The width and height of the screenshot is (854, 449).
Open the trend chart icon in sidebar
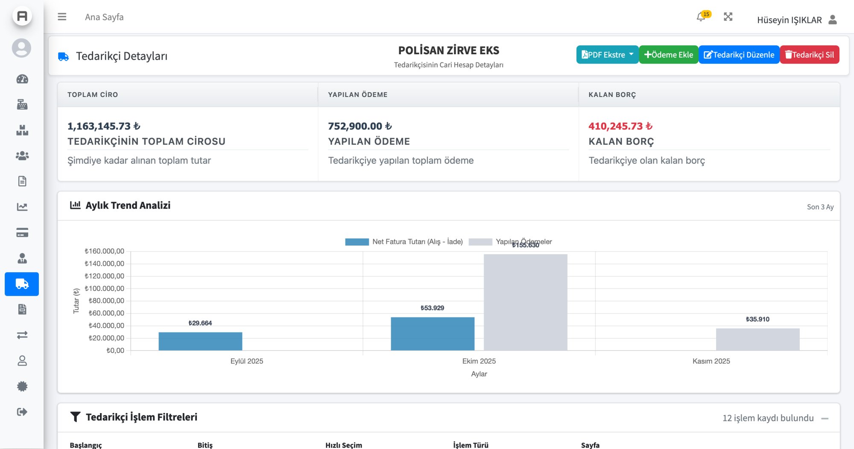point(22,207)
